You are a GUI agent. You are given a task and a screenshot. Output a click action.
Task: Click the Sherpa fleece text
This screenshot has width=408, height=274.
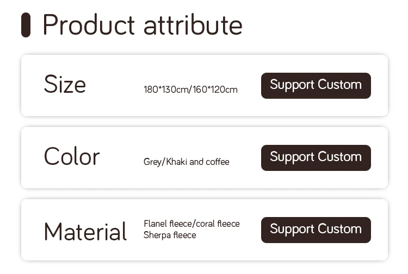pos(170,235)
